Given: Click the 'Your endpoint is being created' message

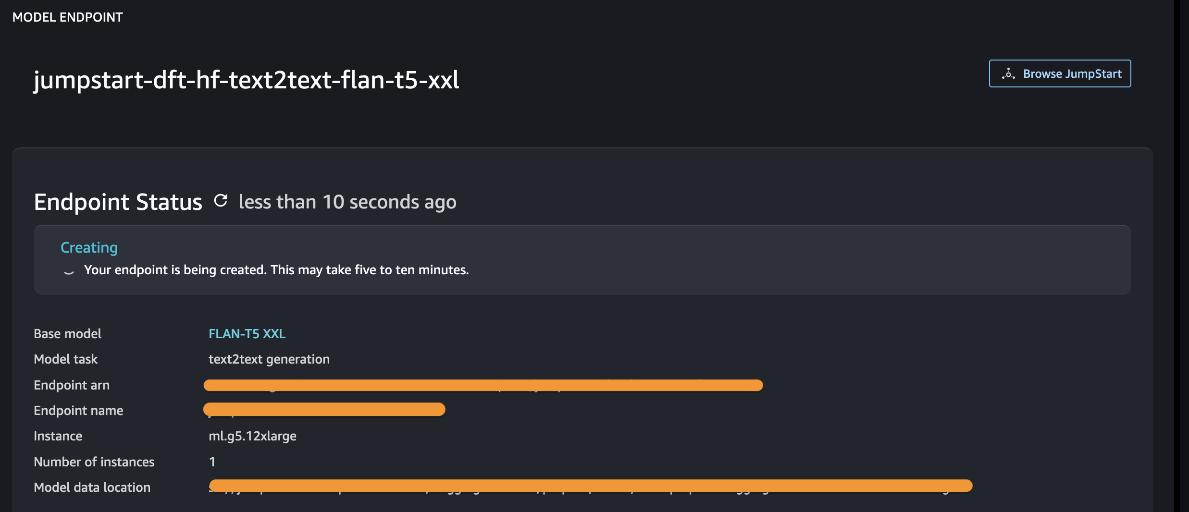Looking at the screenshot, I should click(x=276, y=270).
